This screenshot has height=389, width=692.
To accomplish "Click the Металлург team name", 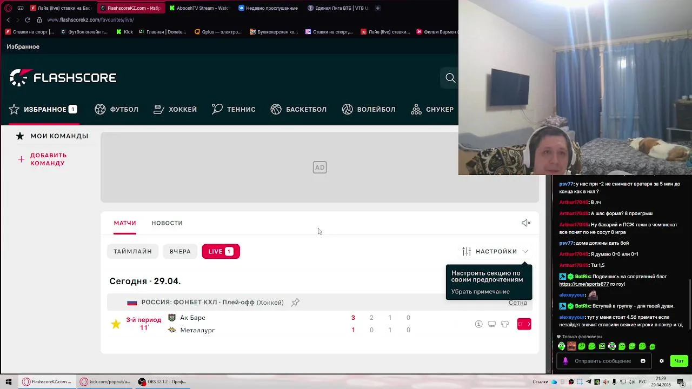I will [x=197, y=330].
